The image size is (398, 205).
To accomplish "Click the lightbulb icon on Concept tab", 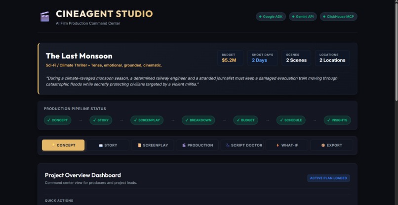I will 53,146.
